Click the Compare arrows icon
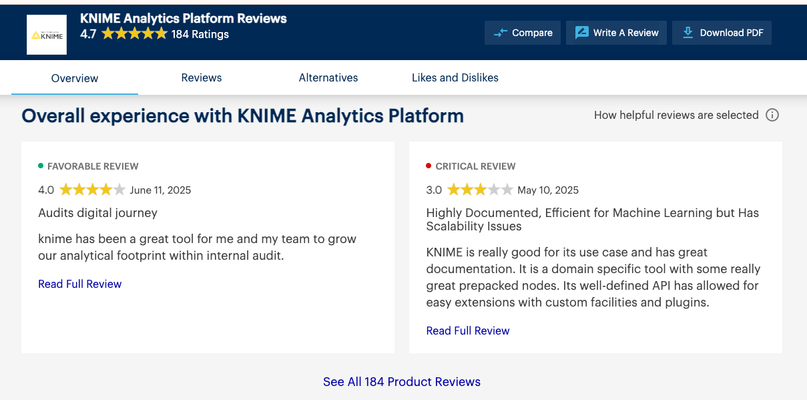This screenshot has height=400, width=807. (500, 33)
